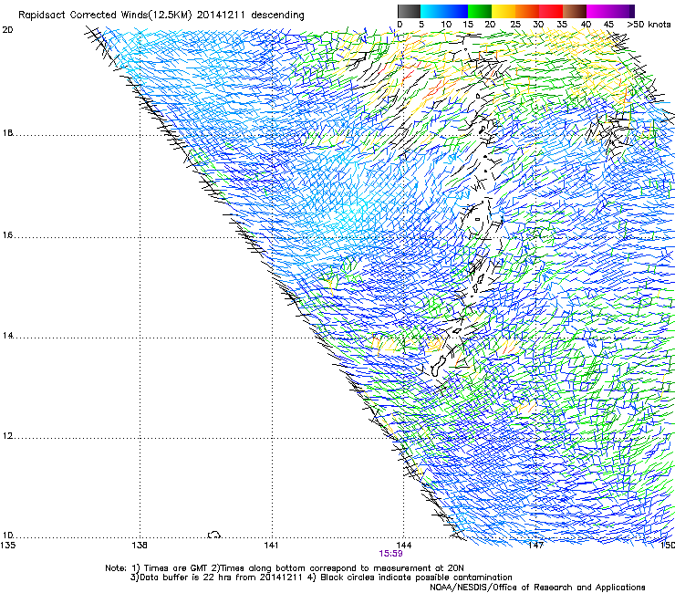
Task: Click the small island outline near 10N 140E
Action: coord(214,535)
